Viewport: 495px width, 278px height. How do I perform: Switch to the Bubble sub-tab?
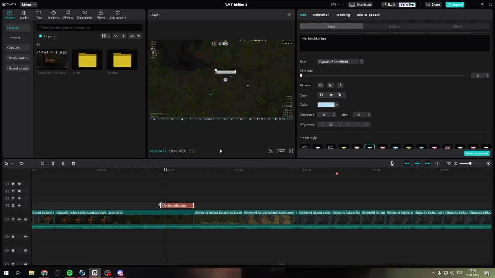[394, 26]
